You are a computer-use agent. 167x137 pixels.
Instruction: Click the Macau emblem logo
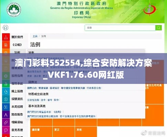click(14, 10)
